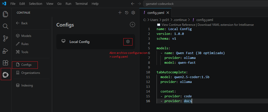
Task: Open the Continue extension panel icon
Action: [6, 75]
